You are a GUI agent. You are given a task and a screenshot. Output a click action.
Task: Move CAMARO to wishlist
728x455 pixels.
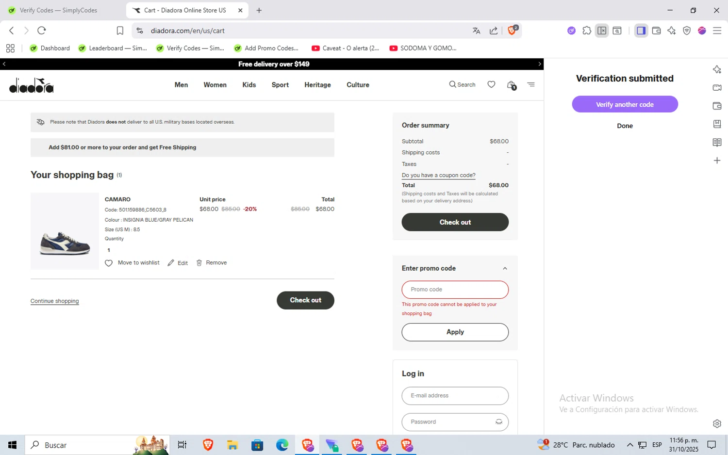tap(132, 263)
